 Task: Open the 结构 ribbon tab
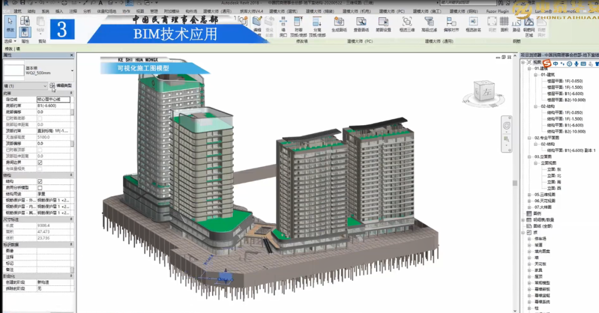(x=32, y=11)
